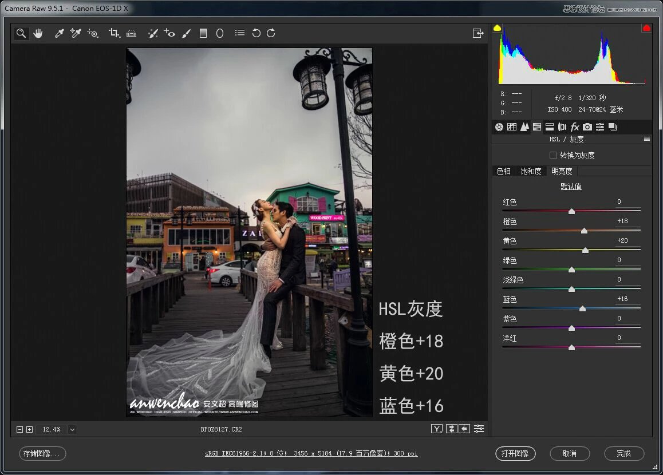Click the 绿色 luminance slider handle

tap(571, 270)
